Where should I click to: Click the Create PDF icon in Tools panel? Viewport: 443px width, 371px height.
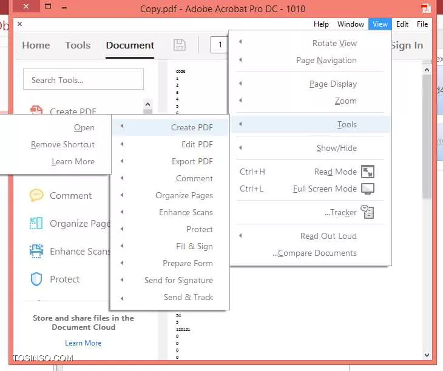[x=36, y=110]
